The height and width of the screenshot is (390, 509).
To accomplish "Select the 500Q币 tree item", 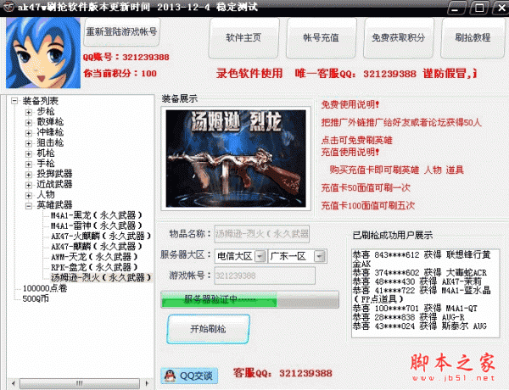I will pos(36,298).
